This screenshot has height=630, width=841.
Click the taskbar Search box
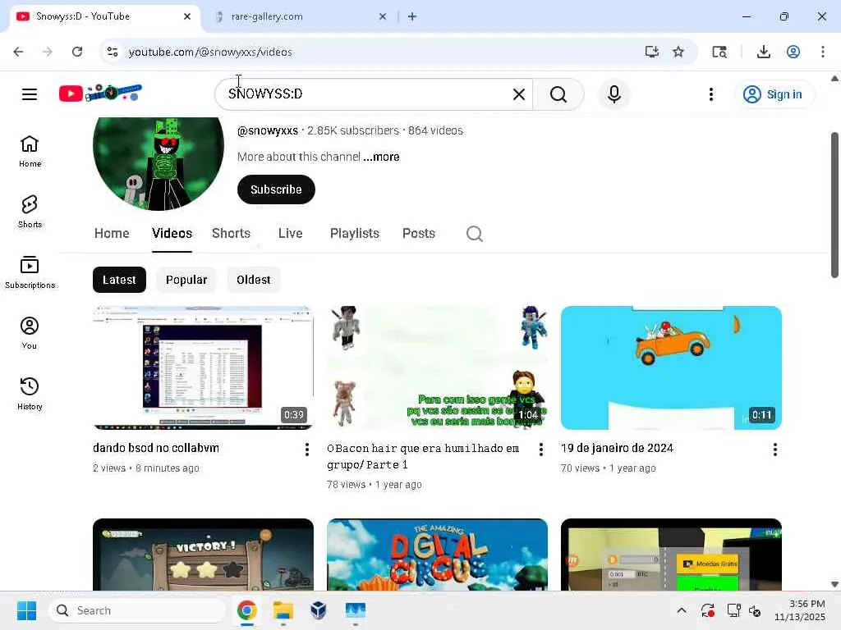click(x=137, y=610)
